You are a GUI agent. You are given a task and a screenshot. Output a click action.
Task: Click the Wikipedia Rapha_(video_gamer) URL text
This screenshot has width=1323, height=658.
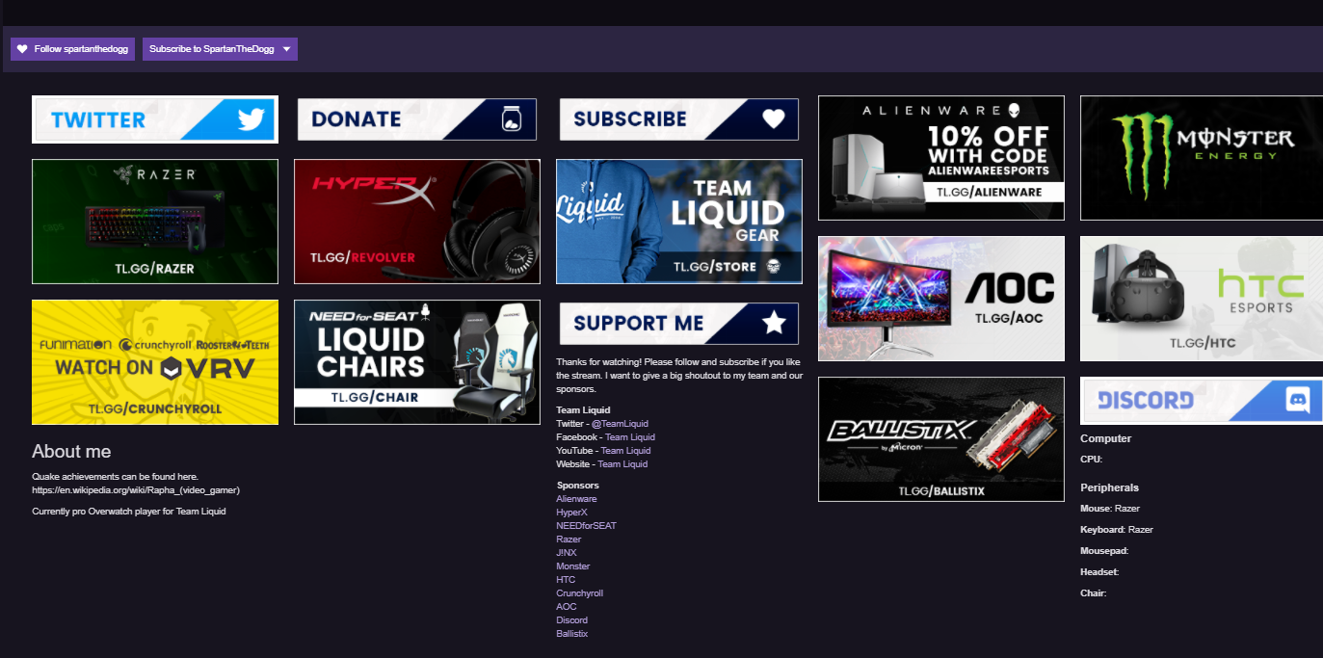tap(136, 490)
